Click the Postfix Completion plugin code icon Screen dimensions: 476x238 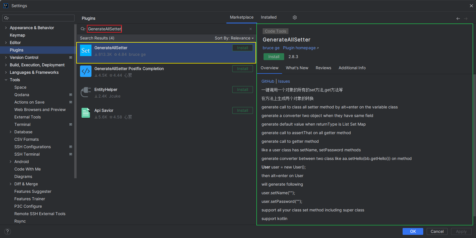(85, 71)
